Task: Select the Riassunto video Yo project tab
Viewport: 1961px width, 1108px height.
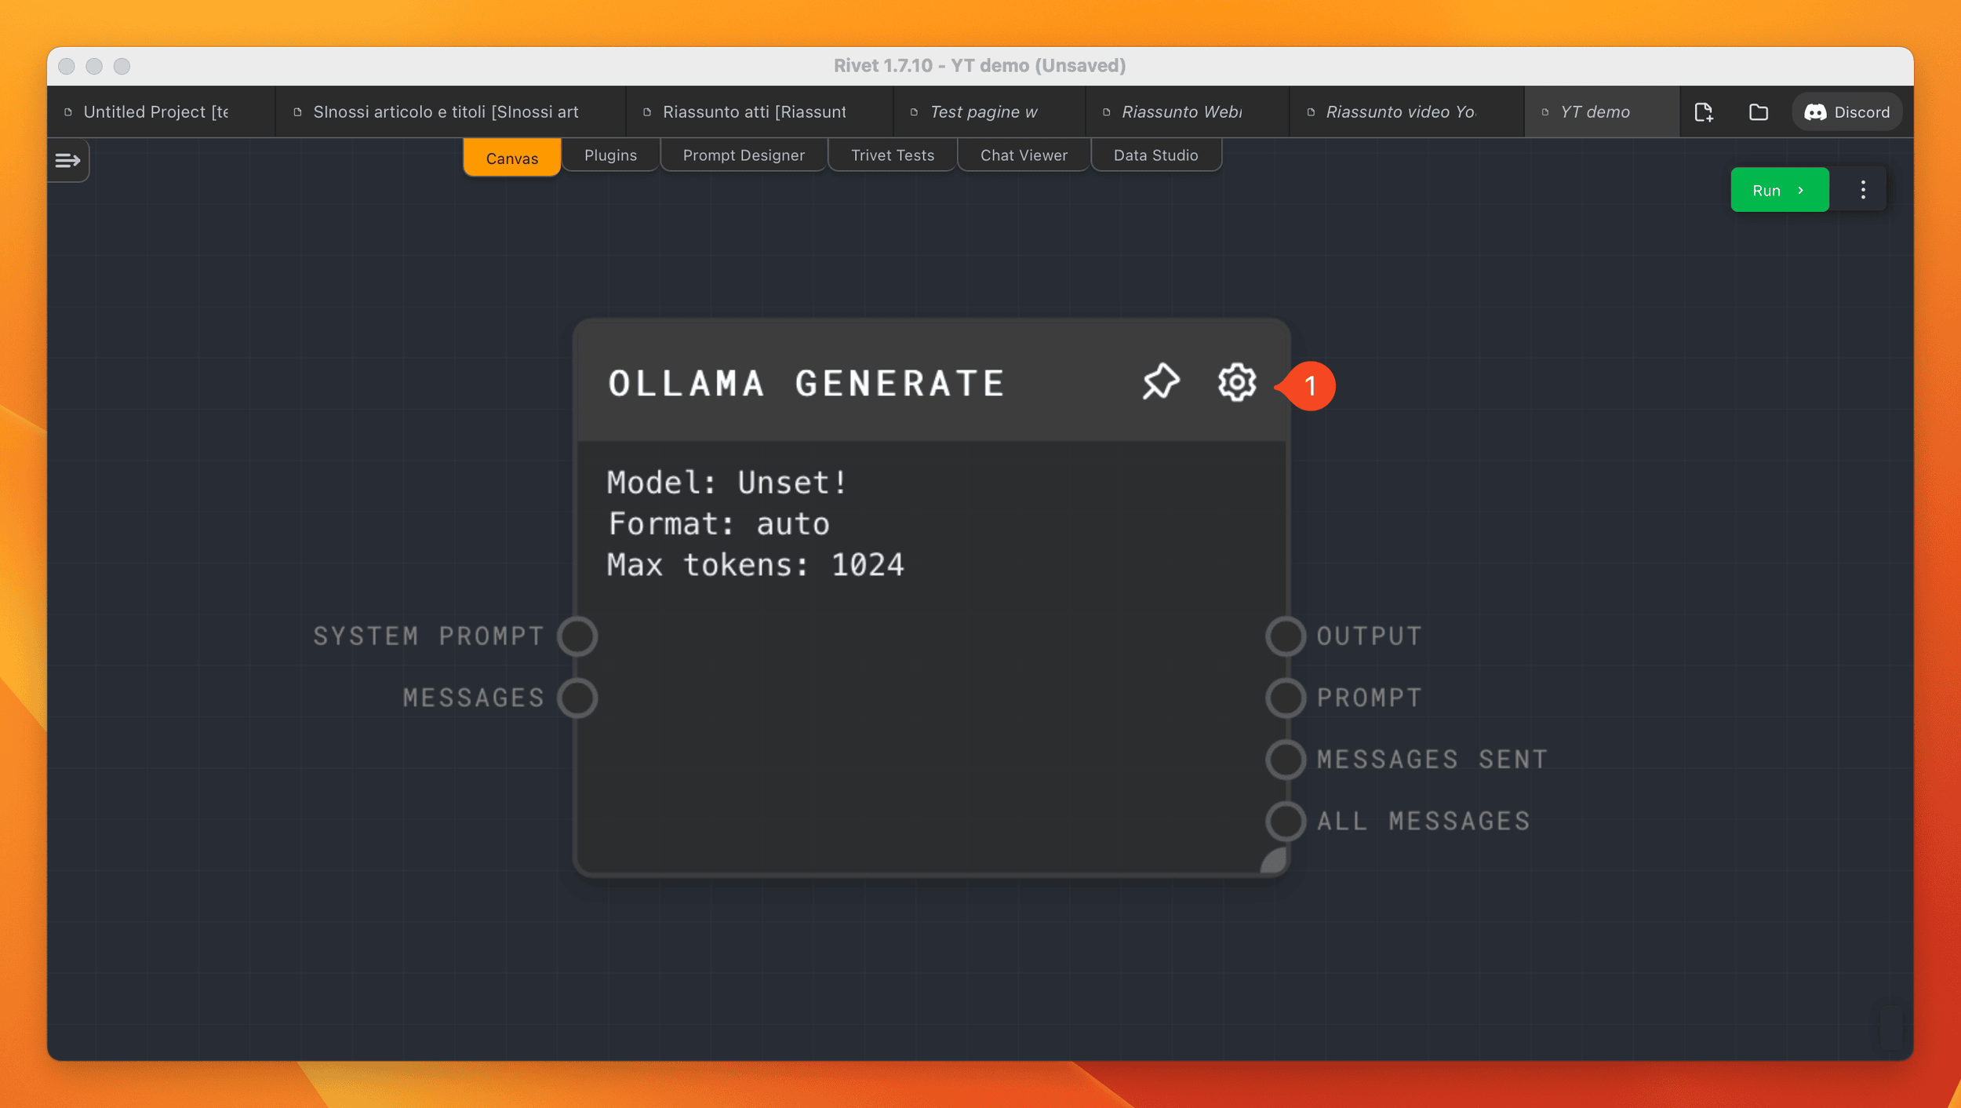Action: coord(1407,112)
